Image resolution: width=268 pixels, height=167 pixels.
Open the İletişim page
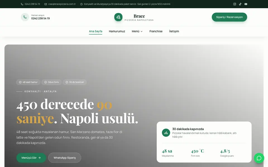point(174,31)
